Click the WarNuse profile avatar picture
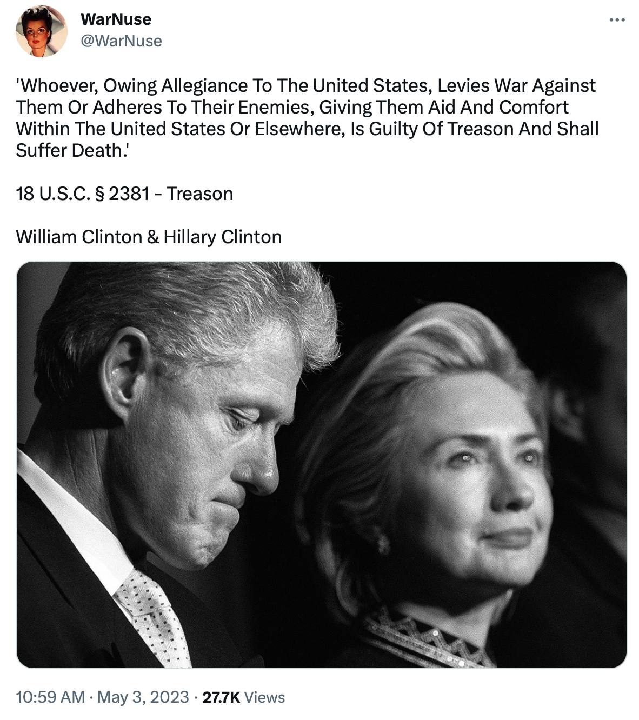 click(42, 31)
